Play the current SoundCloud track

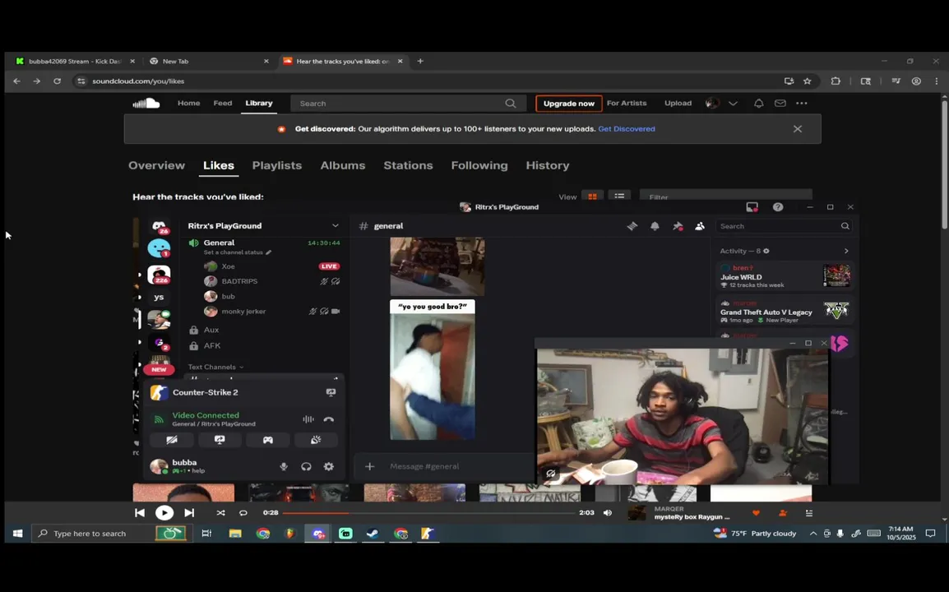coord(164,513)
